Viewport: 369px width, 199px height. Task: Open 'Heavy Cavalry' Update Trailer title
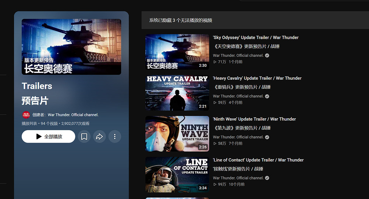pyautogui.click(x=257, y=78)
